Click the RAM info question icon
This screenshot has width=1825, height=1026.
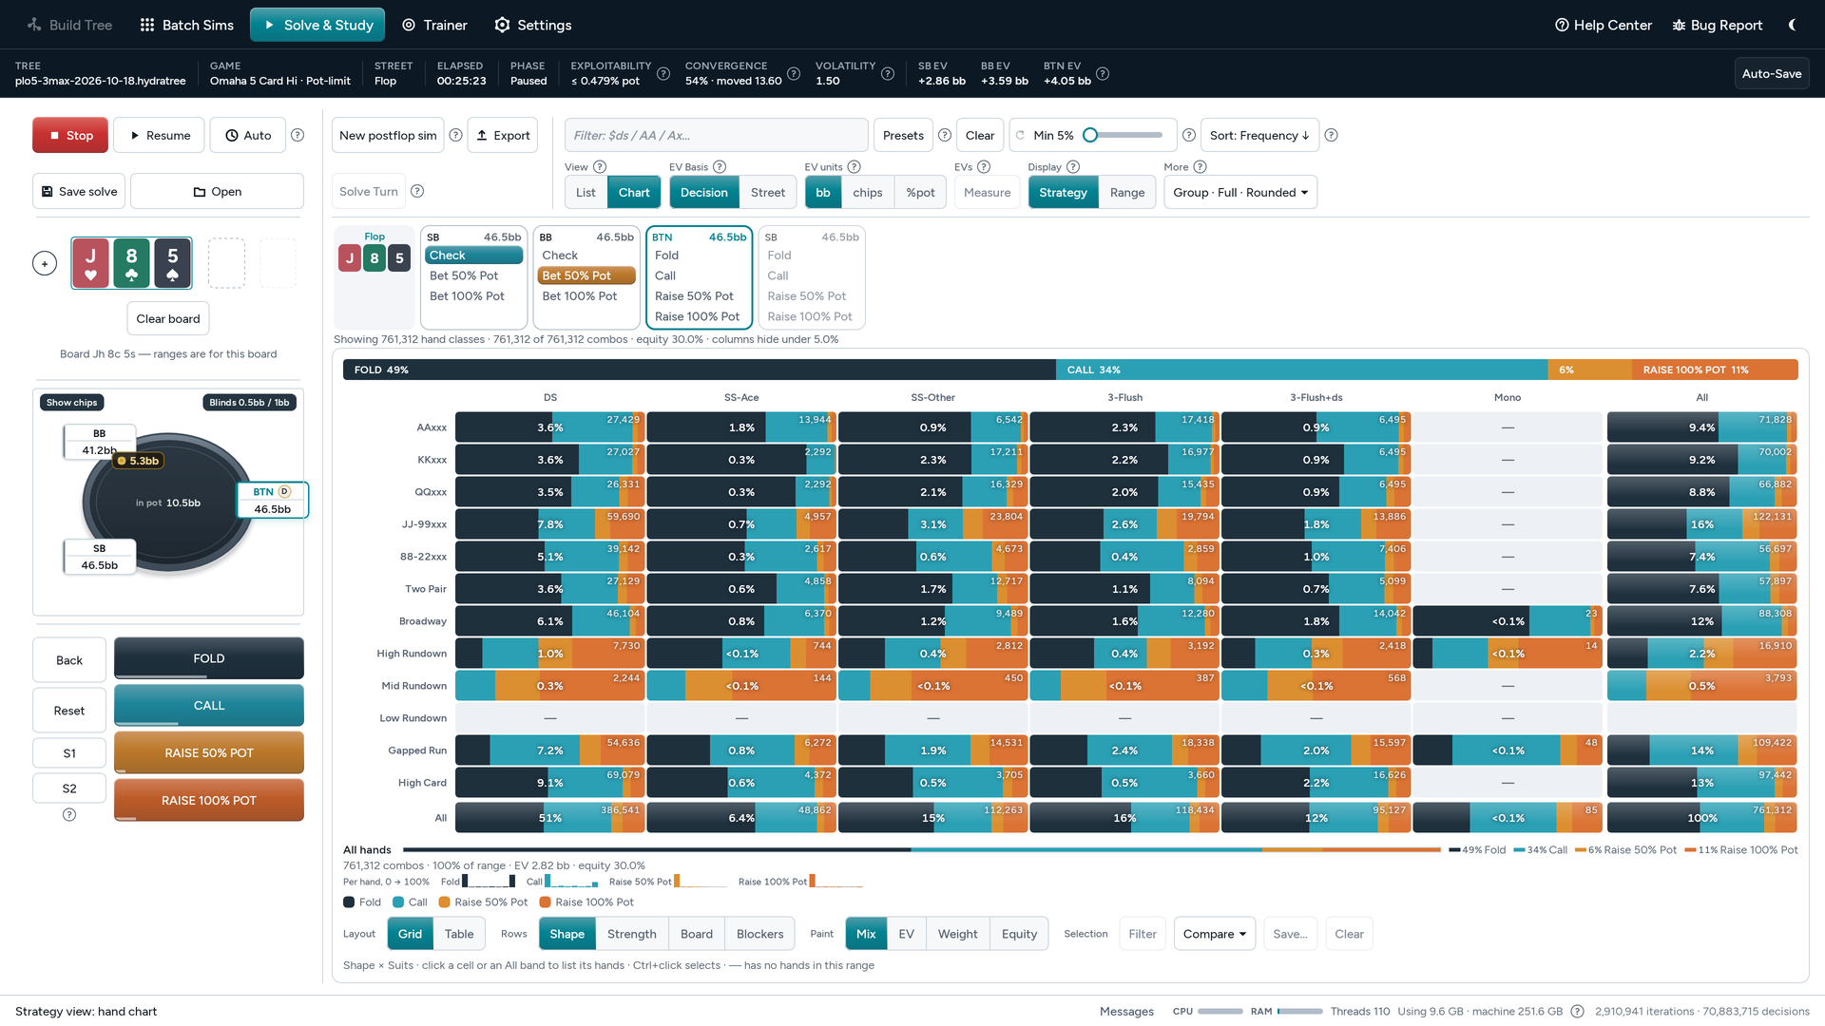pos(1577,1011)
